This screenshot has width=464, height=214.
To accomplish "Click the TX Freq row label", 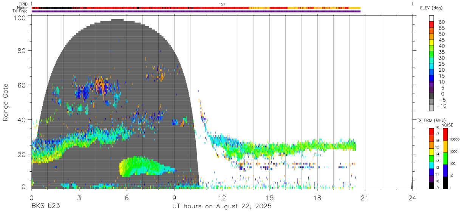I will click(x=20, y=11).
